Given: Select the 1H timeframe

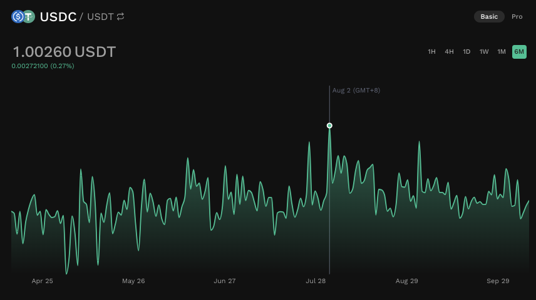Looking at the screenshot, I should point(431,51).
